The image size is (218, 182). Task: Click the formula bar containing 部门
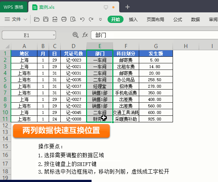[x=154, y=35]
